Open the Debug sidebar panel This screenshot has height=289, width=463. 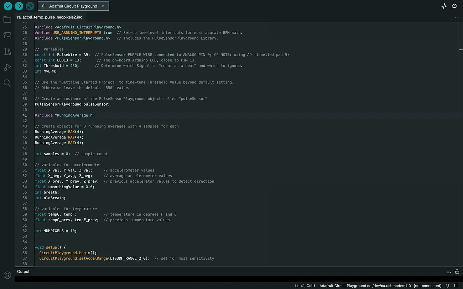(x=7, y=67)
